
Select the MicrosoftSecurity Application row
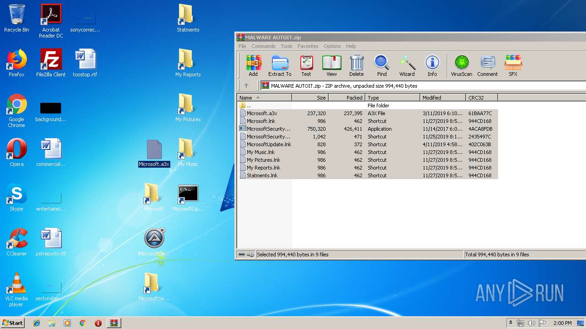coord(368,129)
